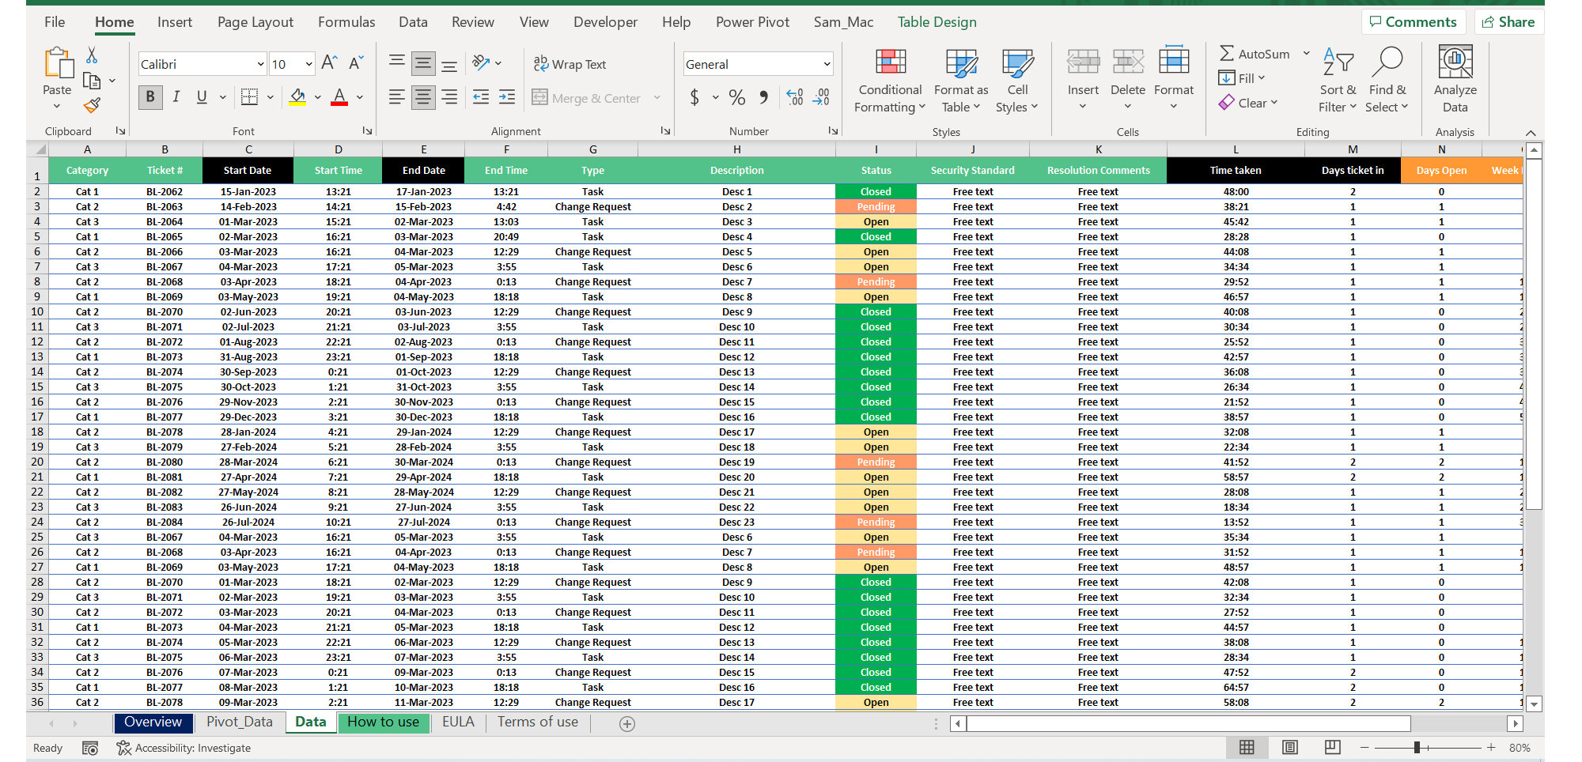Open the Analyze Data tool

point(1455,78)
